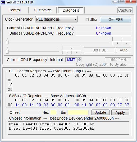
Task: Click the yellow Hex input field
Action: 53,112
